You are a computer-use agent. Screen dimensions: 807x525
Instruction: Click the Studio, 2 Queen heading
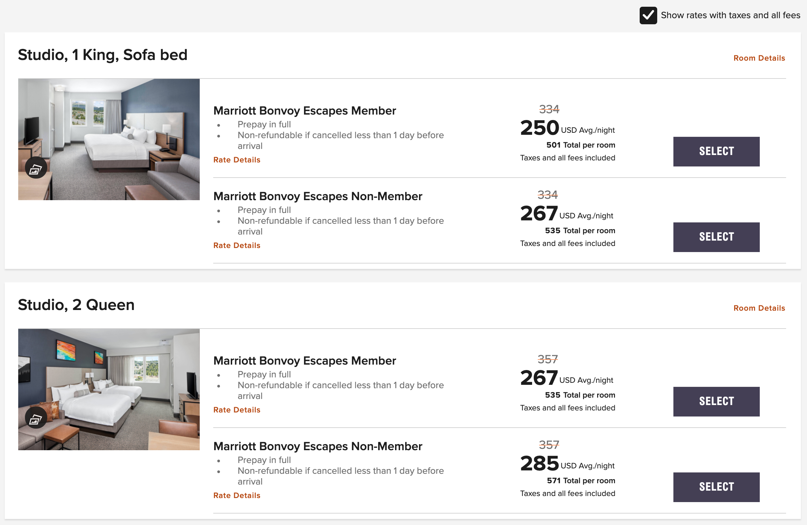tap(76, 305)
